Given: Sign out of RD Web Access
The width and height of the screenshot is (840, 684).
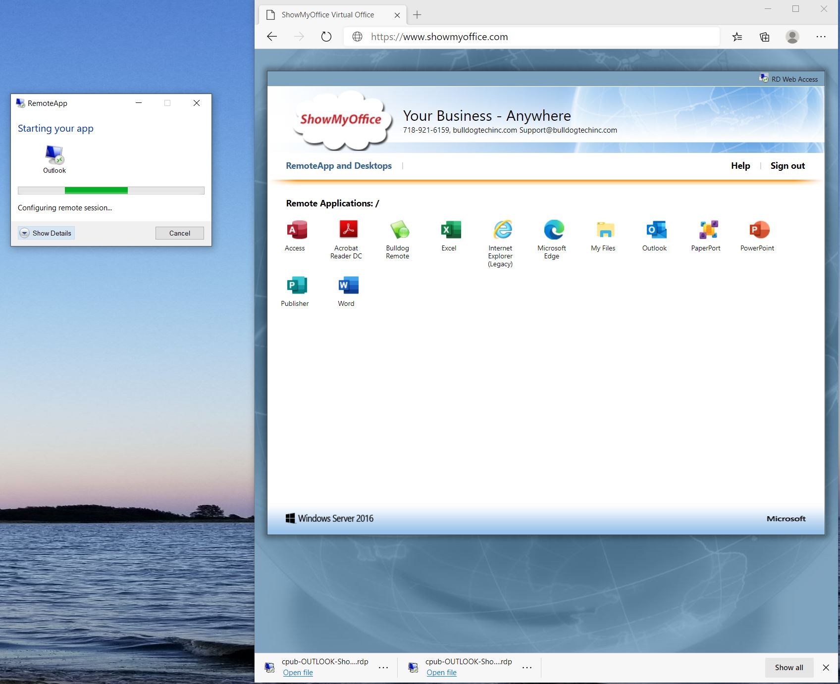Looking at the screenshot, I should tap(787, 166).
